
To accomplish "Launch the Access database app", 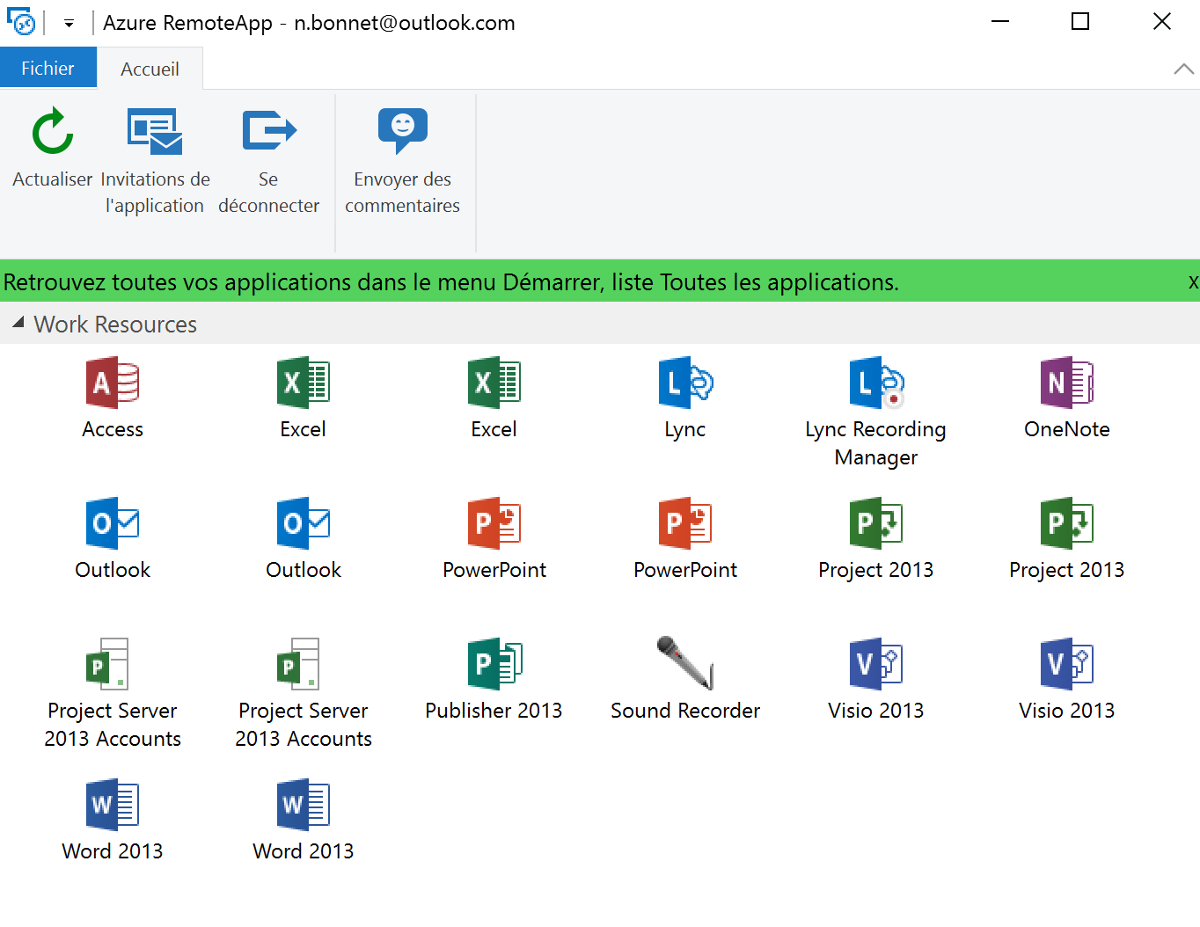I will tap(112, 383).
